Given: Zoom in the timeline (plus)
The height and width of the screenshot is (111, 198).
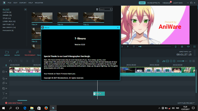Looking at the screenshot, I should [x=174, y=61].
